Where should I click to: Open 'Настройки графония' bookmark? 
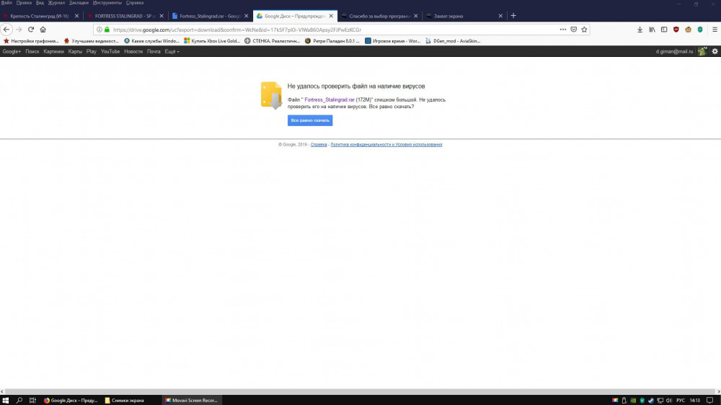click(x=31, y=41)
